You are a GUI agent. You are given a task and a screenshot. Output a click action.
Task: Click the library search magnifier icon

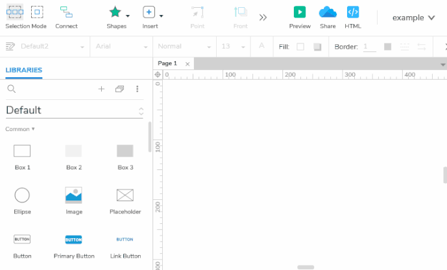11,89
